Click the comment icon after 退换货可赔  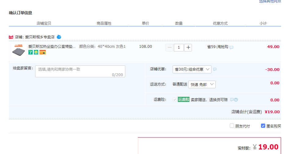click(232, 100)
